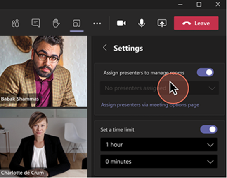The image size is (227, 178).
Task: Toggle Assign presenters to manage rooms
Action: point(205,72)
